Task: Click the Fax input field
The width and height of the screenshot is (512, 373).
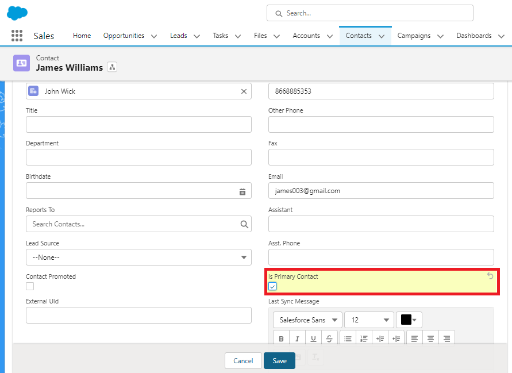Action: click(381, 157)
